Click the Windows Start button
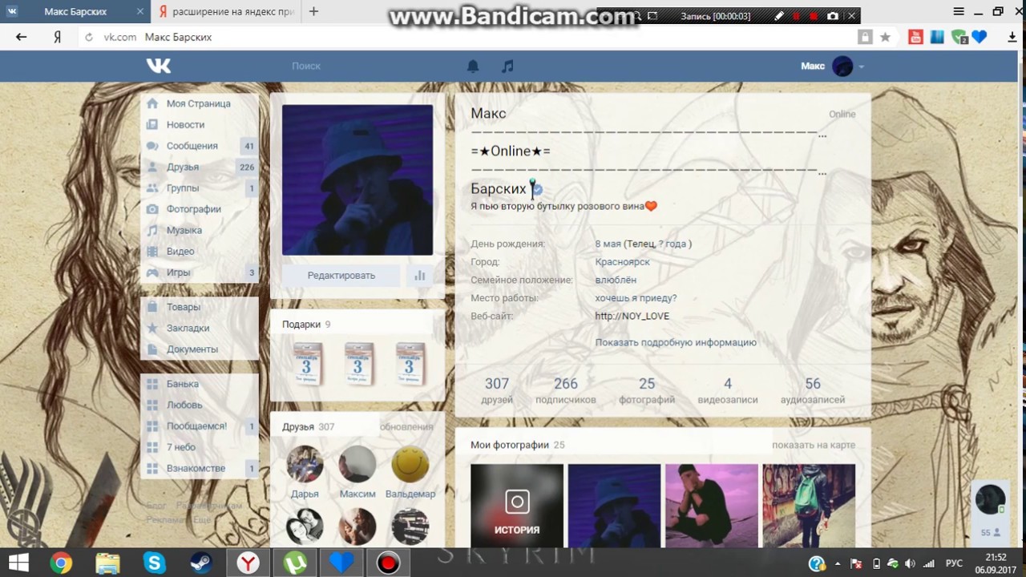The height and width of the screenshot is (577, 1026). [18, 563]
